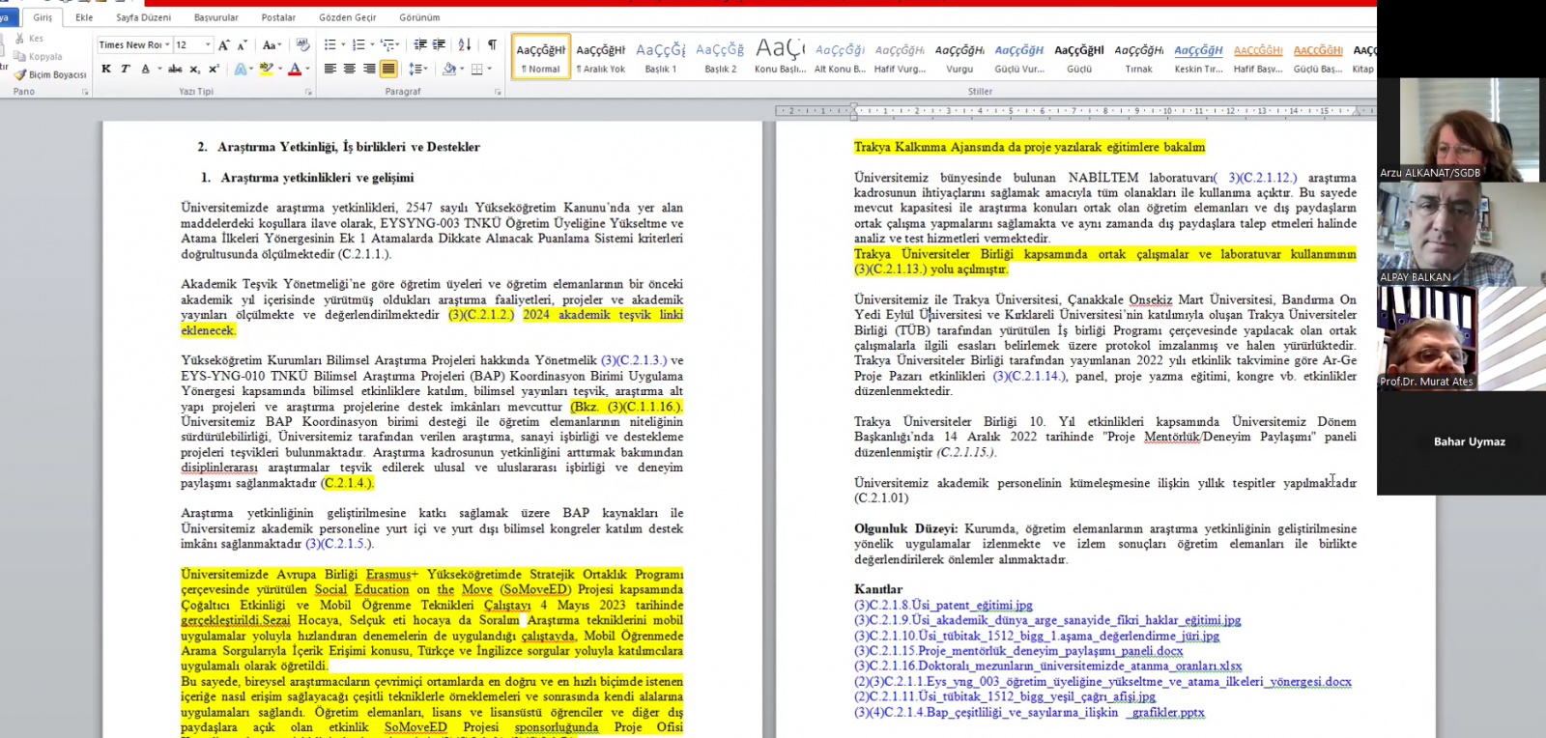Open the multilevel list menu
1546x738 pixels.
[389, 44]
